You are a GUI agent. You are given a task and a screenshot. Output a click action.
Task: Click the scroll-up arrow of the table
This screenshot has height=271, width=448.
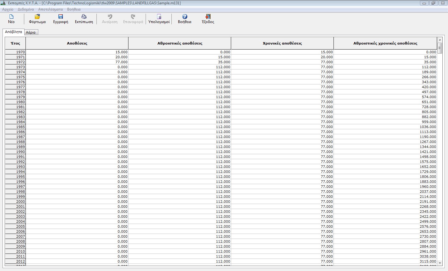(x=440, y=40)
